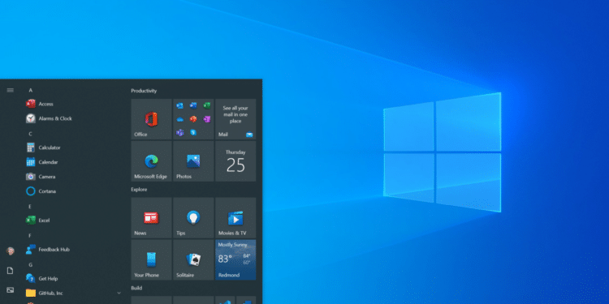
Task: Launch Excel from the app list
Action: (x=37, y=221)
